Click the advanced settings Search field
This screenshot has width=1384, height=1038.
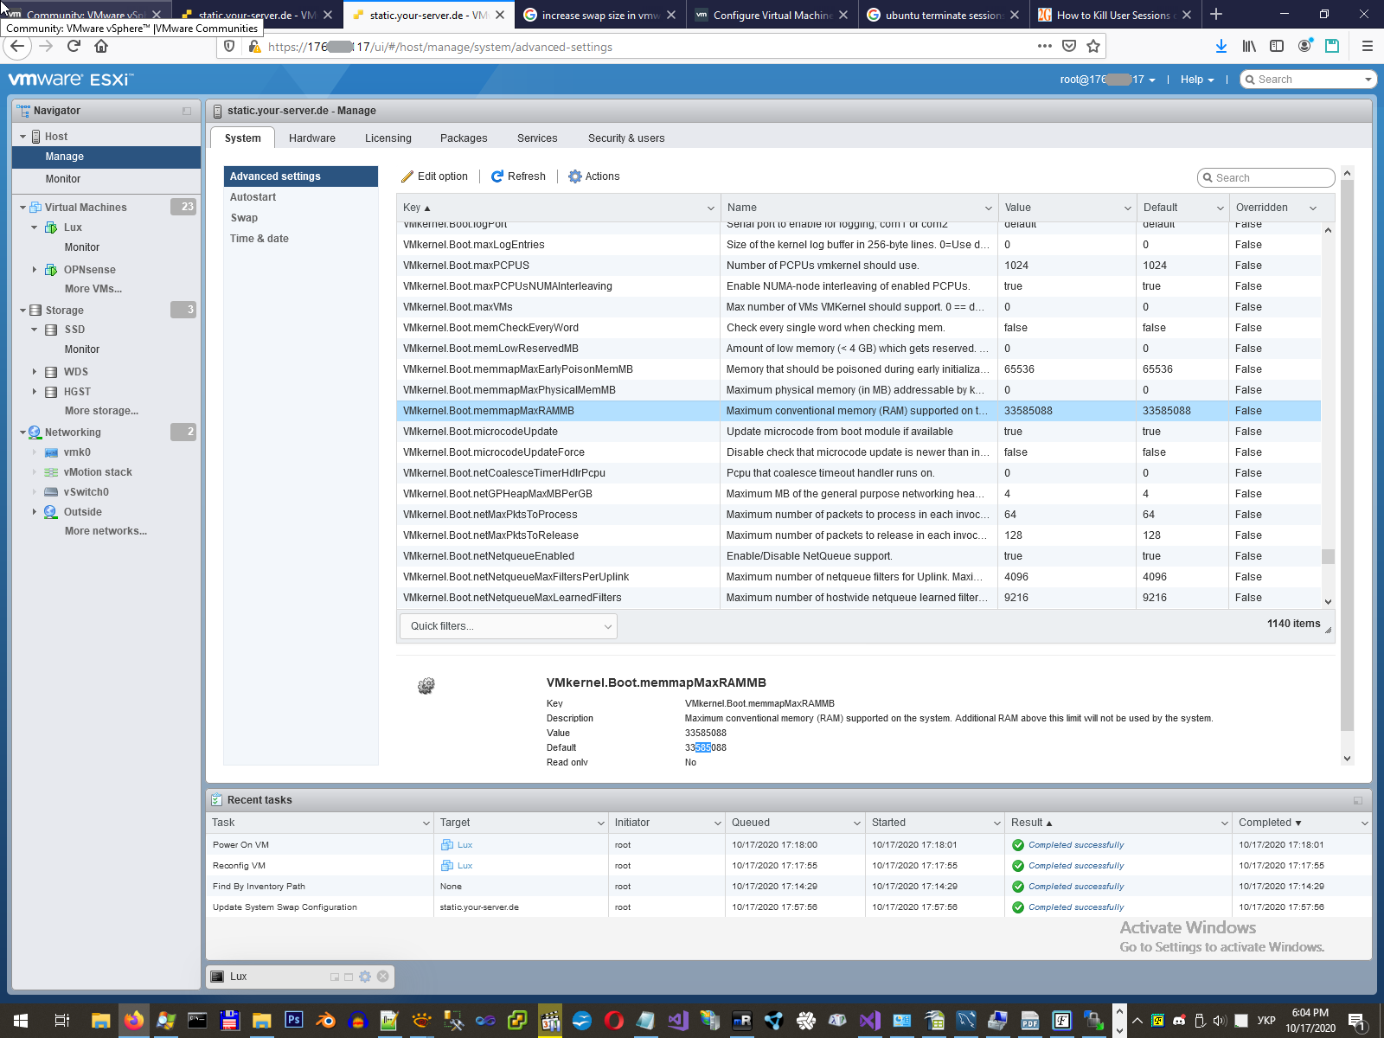[1266, 178]
